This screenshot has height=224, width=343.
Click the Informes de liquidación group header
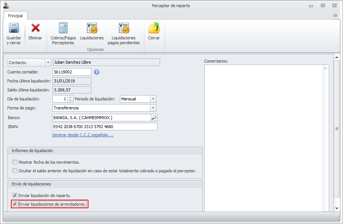click(105, 151)
